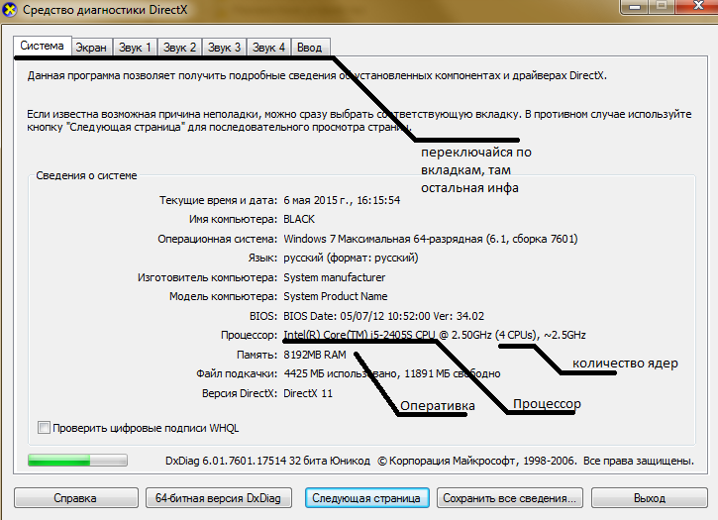Click the Модель компьютера: label
Viewport: 718px width, 520px height.
pyautogui.click(x=223, y=296)
